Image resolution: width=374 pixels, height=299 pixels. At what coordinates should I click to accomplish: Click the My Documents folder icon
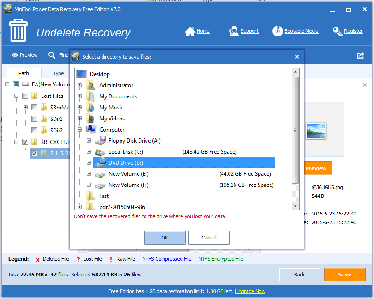pyautogui.click(x=91, y=96)
